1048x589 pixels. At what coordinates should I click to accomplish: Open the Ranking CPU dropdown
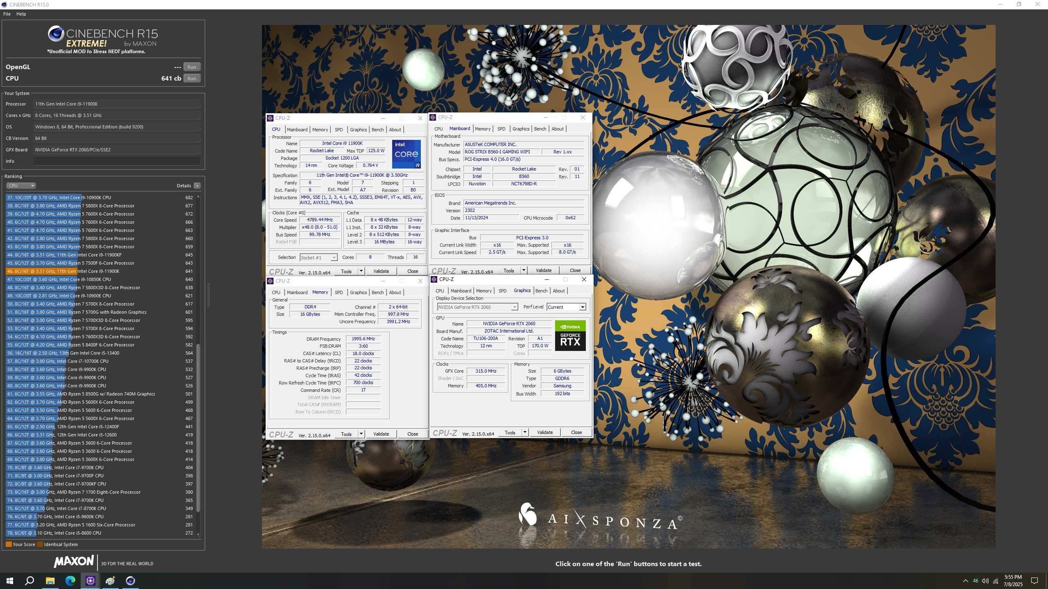[21, 186]
